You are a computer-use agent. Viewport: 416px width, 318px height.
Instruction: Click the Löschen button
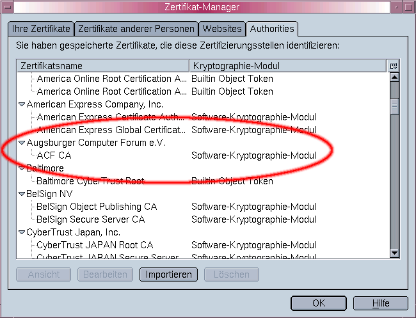(231, 274)
